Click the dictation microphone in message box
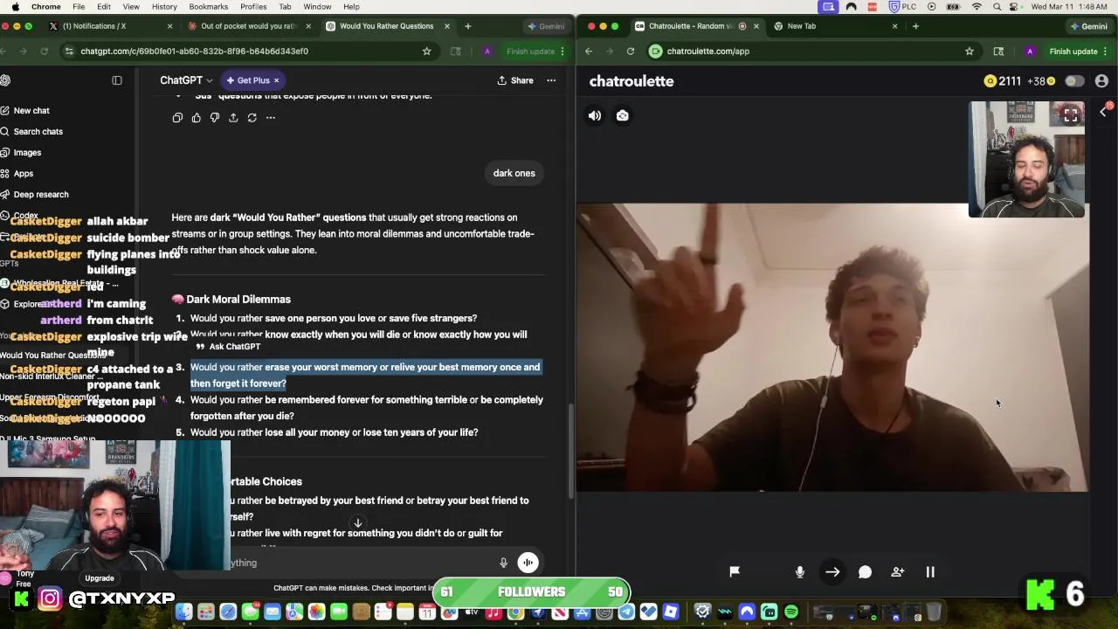The height and width of the screenshot is (629, 1118). [x=503, y=563]
